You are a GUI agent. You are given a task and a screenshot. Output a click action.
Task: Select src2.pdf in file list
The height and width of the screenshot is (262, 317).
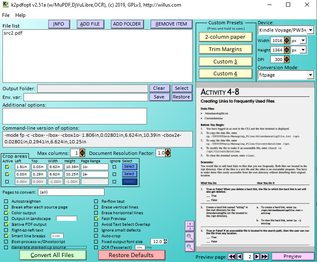(x=13, y=33)
